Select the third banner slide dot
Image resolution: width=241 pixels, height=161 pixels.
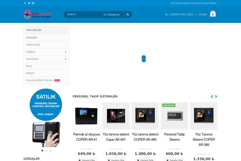(51, 151)
